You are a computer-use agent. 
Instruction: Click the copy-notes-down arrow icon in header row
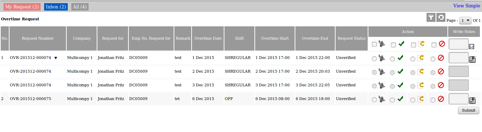tap(472, 46)
